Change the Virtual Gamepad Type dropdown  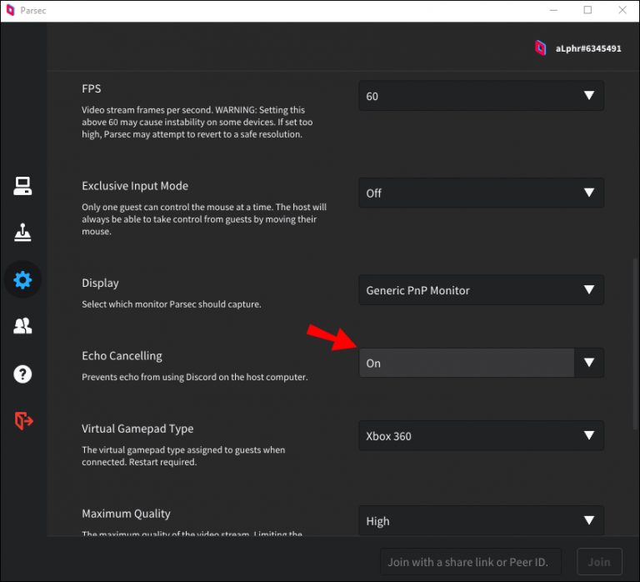click(481, 435)
